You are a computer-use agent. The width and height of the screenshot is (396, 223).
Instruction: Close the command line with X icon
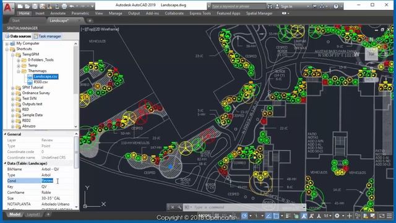coord(173,208)
